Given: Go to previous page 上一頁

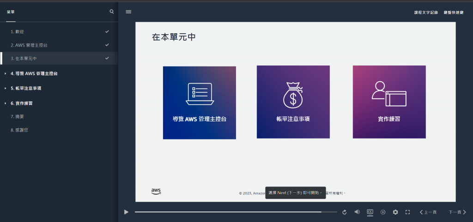Looking at the screenshot, I should [428, 212].
